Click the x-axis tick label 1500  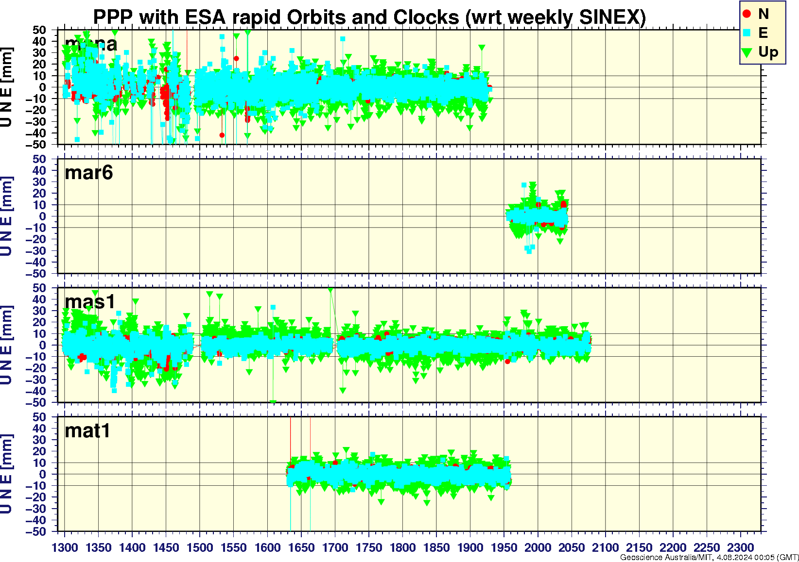[x=200, y=547]
